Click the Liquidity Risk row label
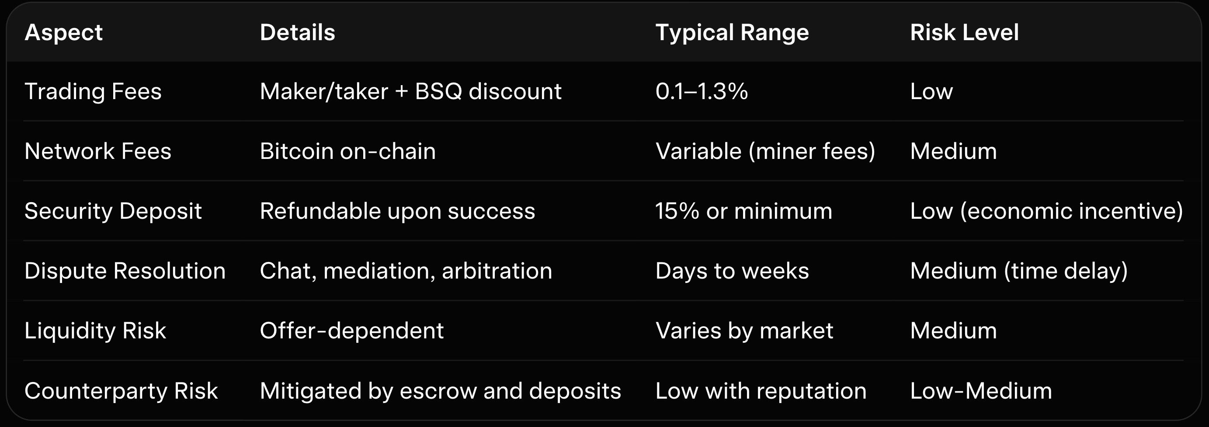Viewport: 1209px width, 427px height. [95, 331]
